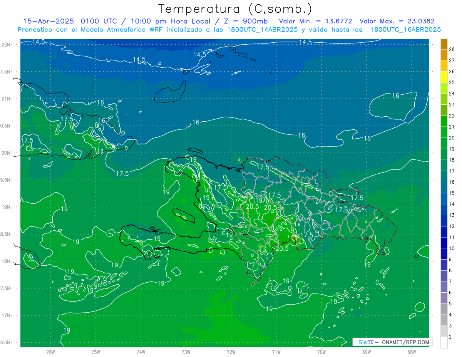Click the lime swatch between 24 and 25
Screen dimensions: 462x357
point(444,88)
